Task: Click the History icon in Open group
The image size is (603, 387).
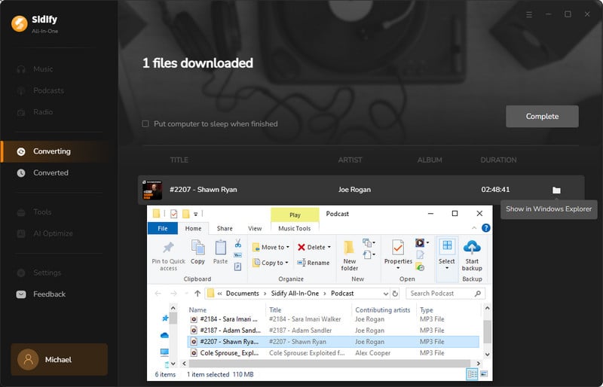Action: (x=420, y=267)
